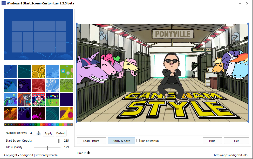Image resolution: width=253 pixels, height=159 pixels.
Task: Click the app icon in title bar
Action: pyautogui.click(x=4, y=3)
